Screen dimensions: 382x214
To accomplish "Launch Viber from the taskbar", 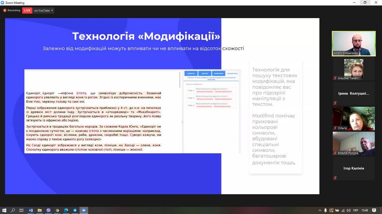I will coord(48,210).
